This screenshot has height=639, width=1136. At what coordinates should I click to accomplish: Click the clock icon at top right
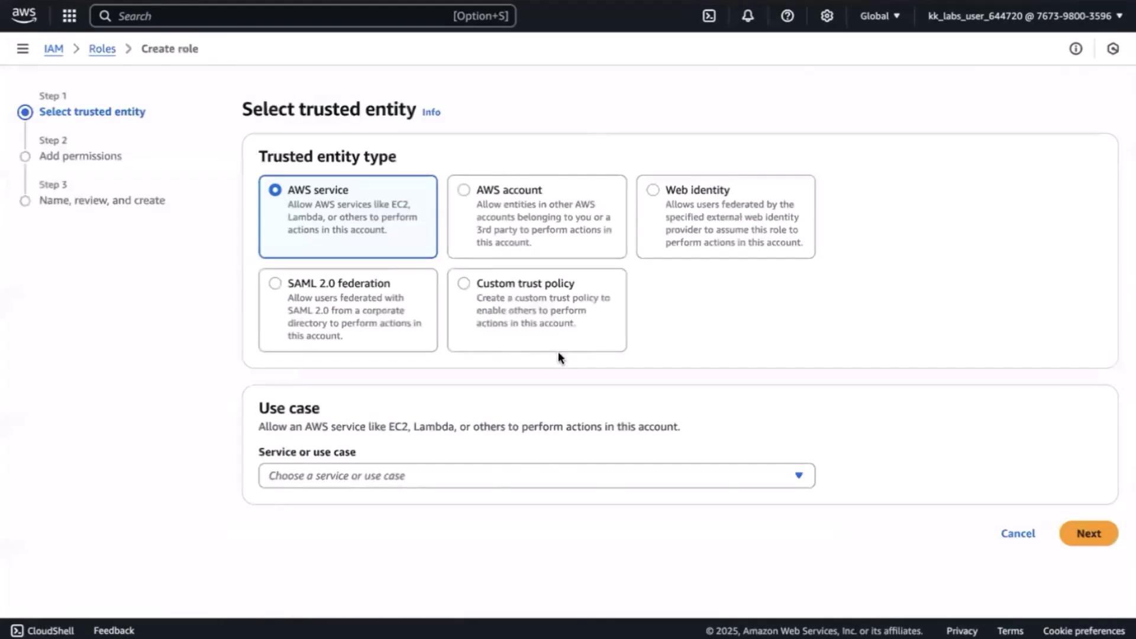1113,49
